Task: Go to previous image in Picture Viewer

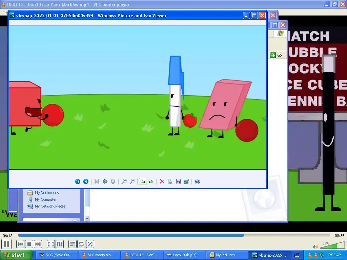Action: (x=78, y=181)
